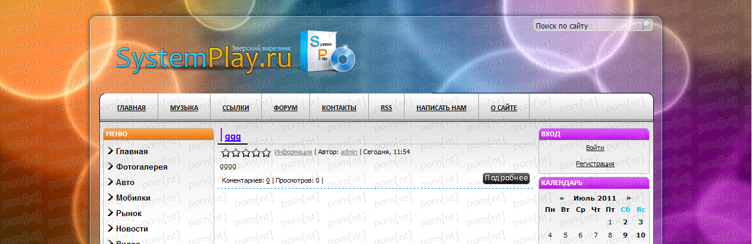The height and width of the screenshot is (244, 752).
Task: Open the ggg post title link
Action: click(232, 137)
